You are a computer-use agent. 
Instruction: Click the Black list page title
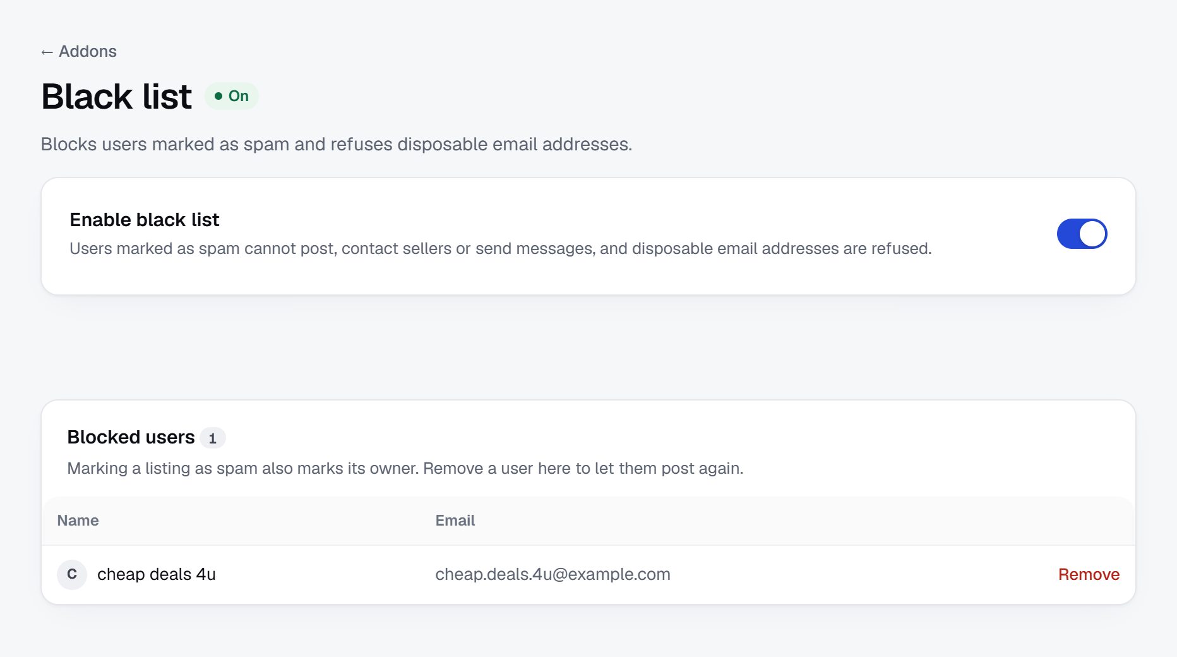[x=116, y=97]
